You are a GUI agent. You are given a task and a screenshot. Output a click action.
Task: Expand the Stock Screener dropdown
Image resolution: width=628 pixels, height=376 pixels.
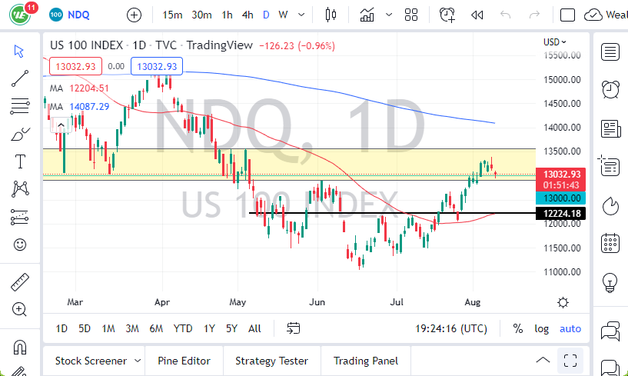137,361
